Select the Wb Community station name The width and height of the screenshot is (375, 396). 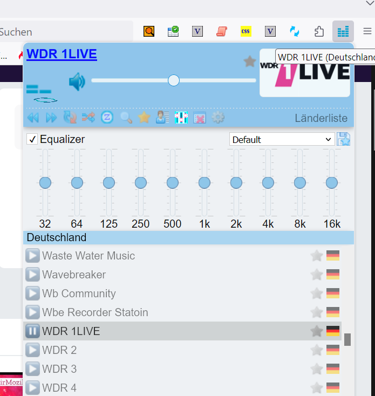tap(79, 293)
